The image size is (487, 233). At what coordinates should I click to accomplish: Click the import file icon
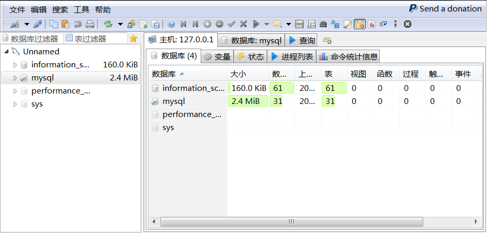144,24
